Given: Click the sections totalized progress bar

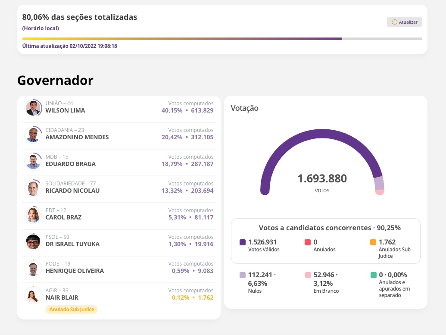Looking at the screenshot, I should tap(222, 38).
